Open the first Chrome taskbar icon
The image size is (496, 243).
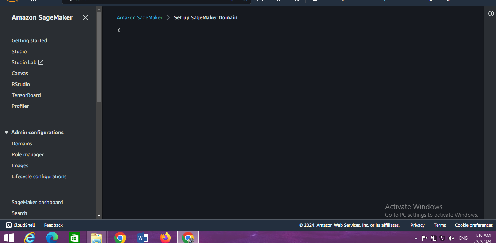[x=120, y=238]
